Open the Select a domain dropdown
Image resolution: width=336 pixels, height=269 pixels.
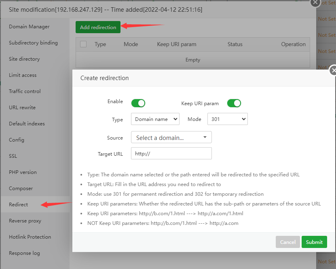171,137
